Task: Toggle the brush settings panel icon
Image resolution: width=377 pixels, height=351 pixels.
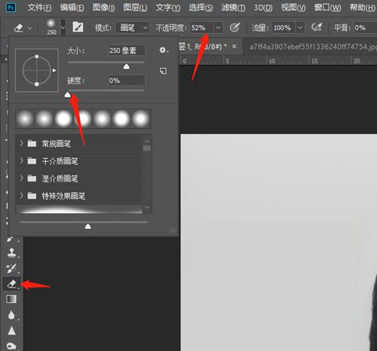Action: [78, 27]
